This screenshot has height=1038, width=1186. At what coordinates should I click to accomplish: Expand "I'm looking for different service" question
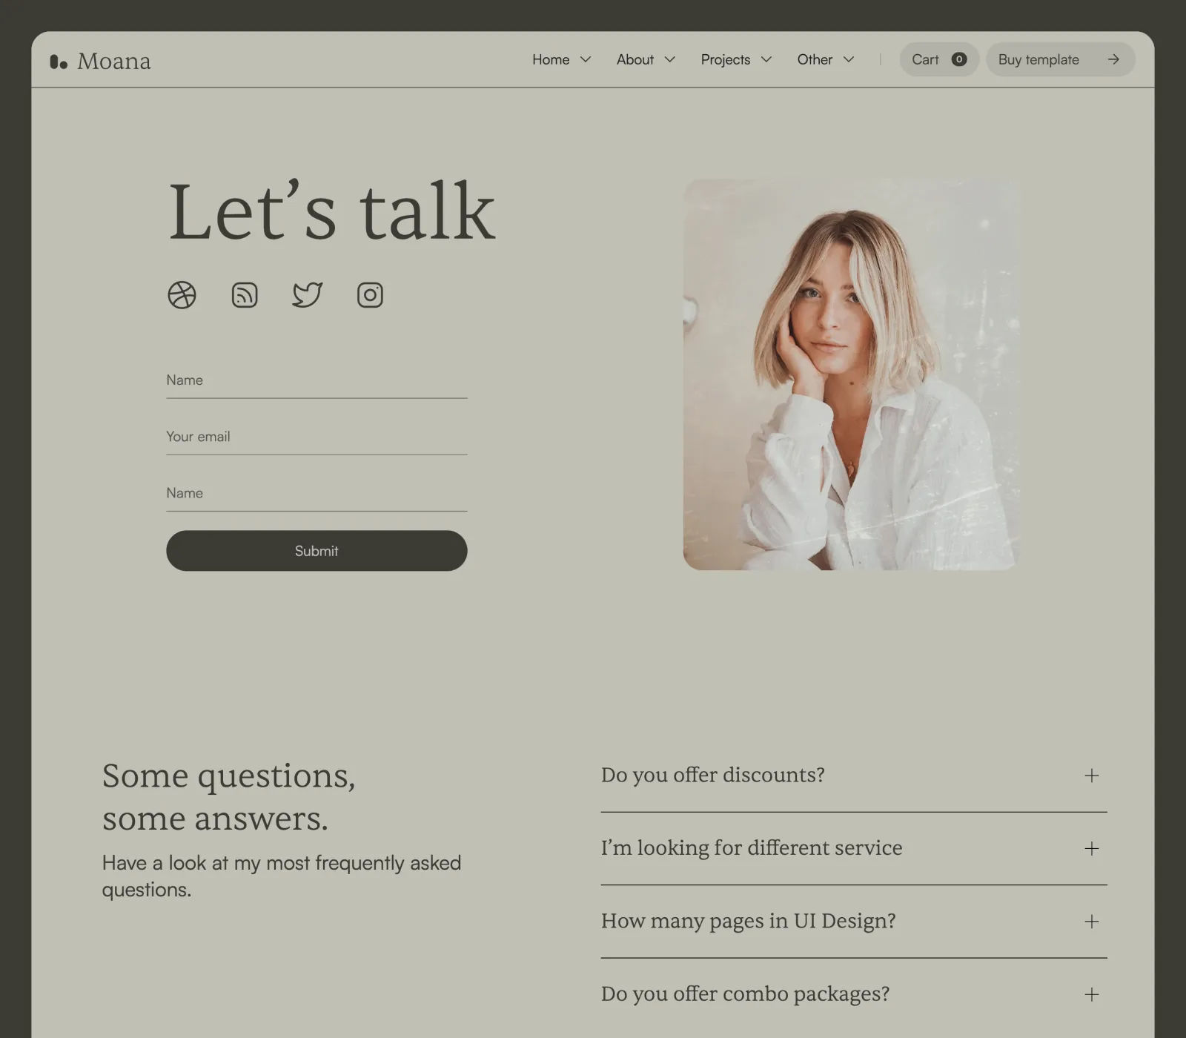pyautogui.click(x=854, y=848)
